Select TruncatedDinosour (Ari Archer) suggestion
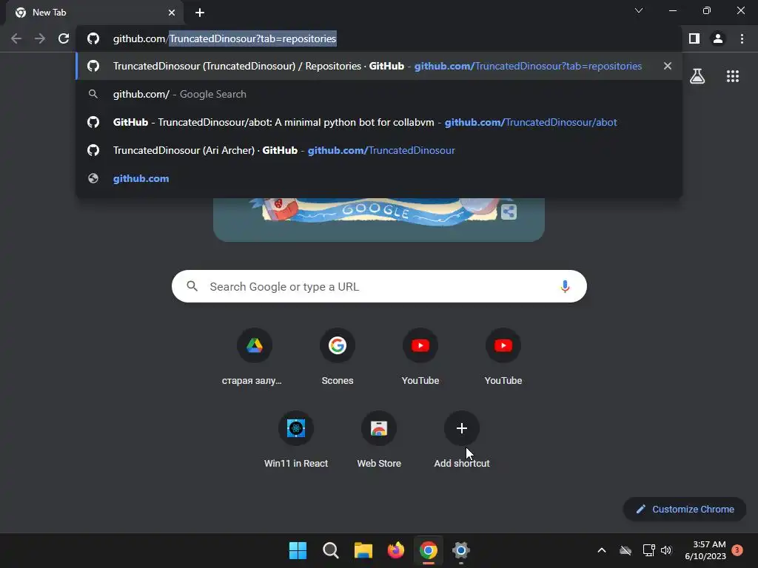Screen dimensions: 758x568 click(379, 150)
